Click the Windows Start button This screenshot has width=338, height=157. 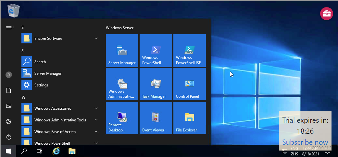(8, 151)
